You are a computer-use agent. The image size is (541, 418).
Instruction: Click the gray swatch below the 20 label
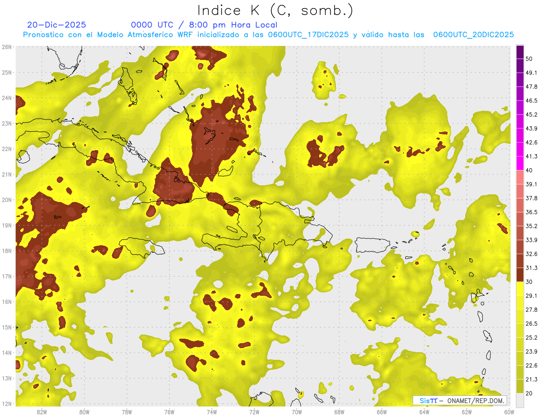click(520, 400)
